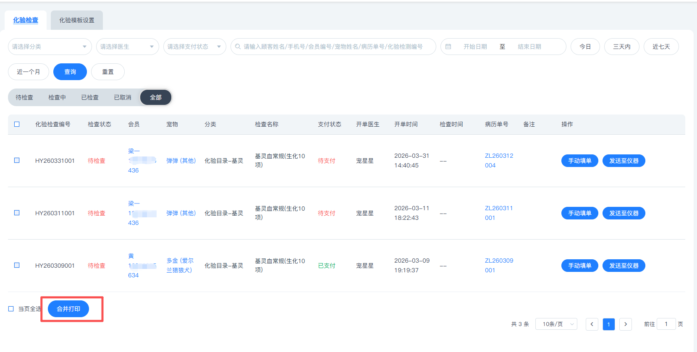Go to the next page arrow
The height and width of the screenshot is (352, 697).
pyautogui.click(x=625, y=324)
